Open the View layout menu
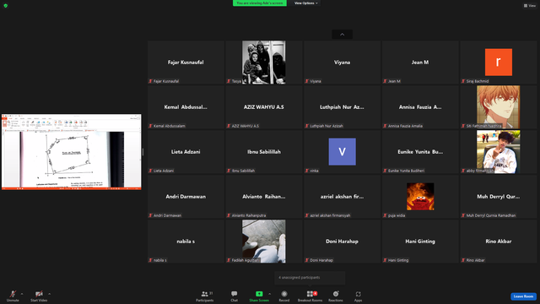 [x=530, y=6]
